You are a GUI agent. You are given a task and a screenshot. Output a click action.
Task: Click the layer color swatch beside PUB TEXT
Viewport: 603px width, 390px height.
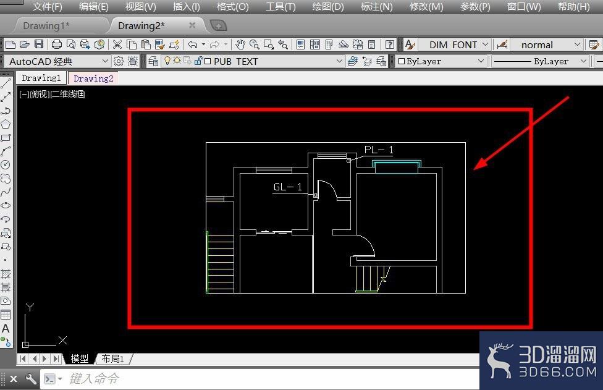208,61
